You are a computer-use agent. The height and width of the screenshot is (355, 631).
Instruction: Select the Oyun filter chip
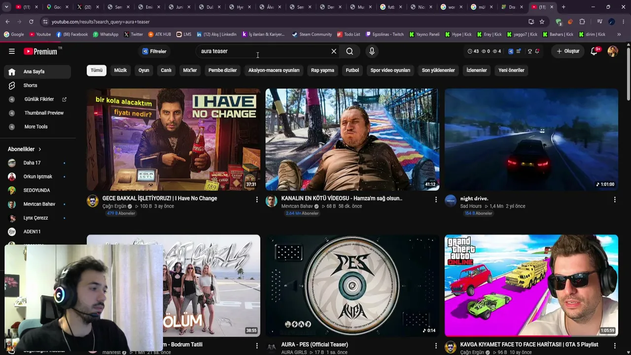[x=143, y=70]
